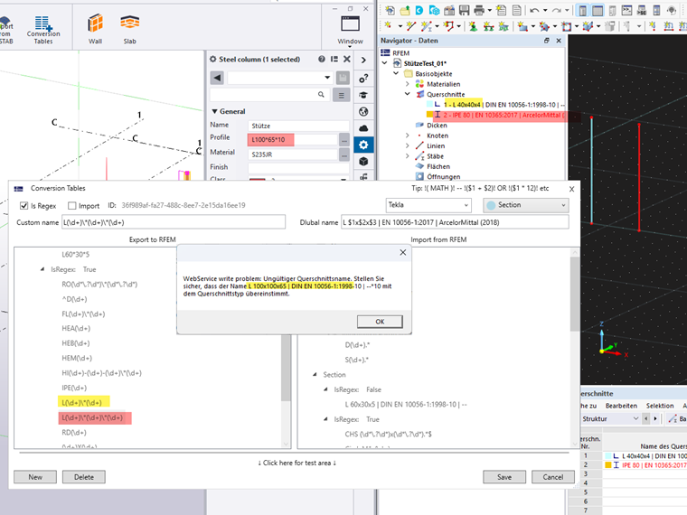Close the error message dialog
Image resolution: width=687 pixels, height=515 pixels.
pos(402,253)
